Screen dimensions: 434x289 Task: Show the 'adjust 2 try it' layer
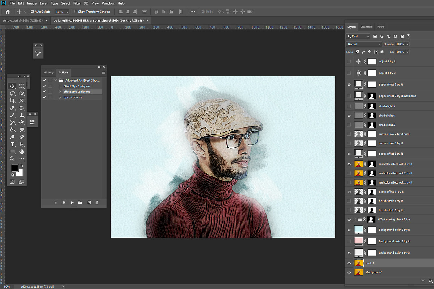pos(349,62)
